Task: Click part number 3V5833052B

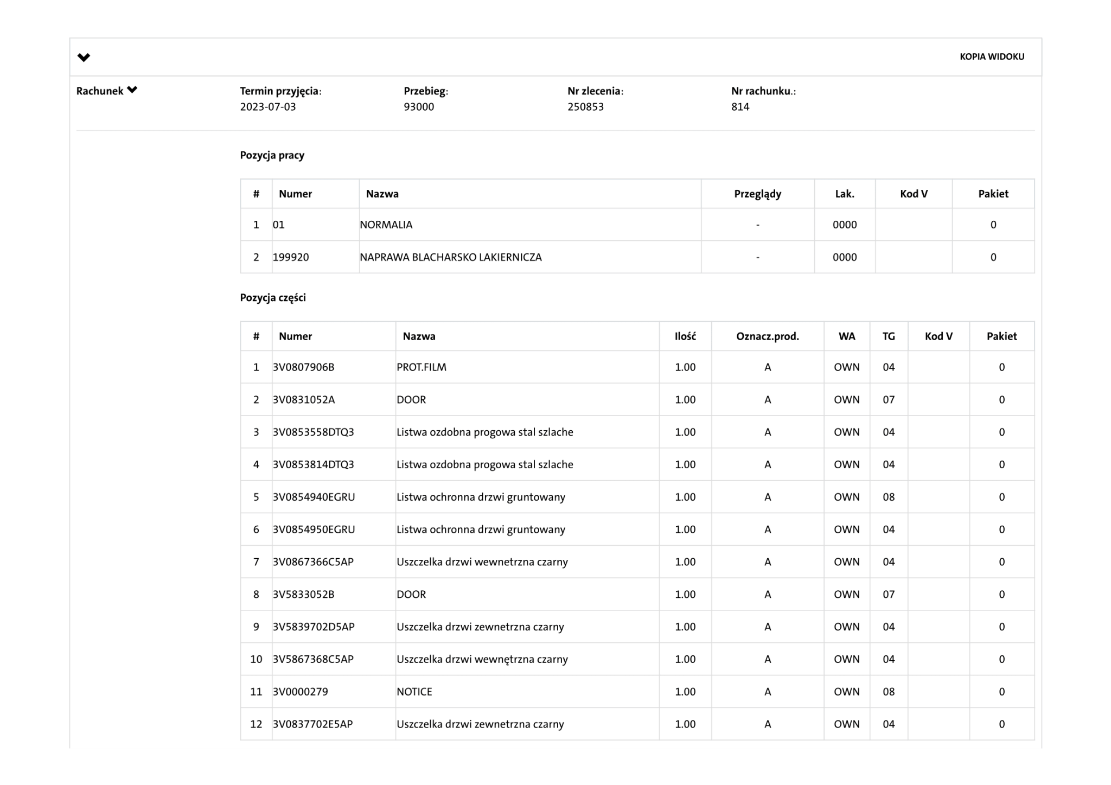Action: [303, 595]
